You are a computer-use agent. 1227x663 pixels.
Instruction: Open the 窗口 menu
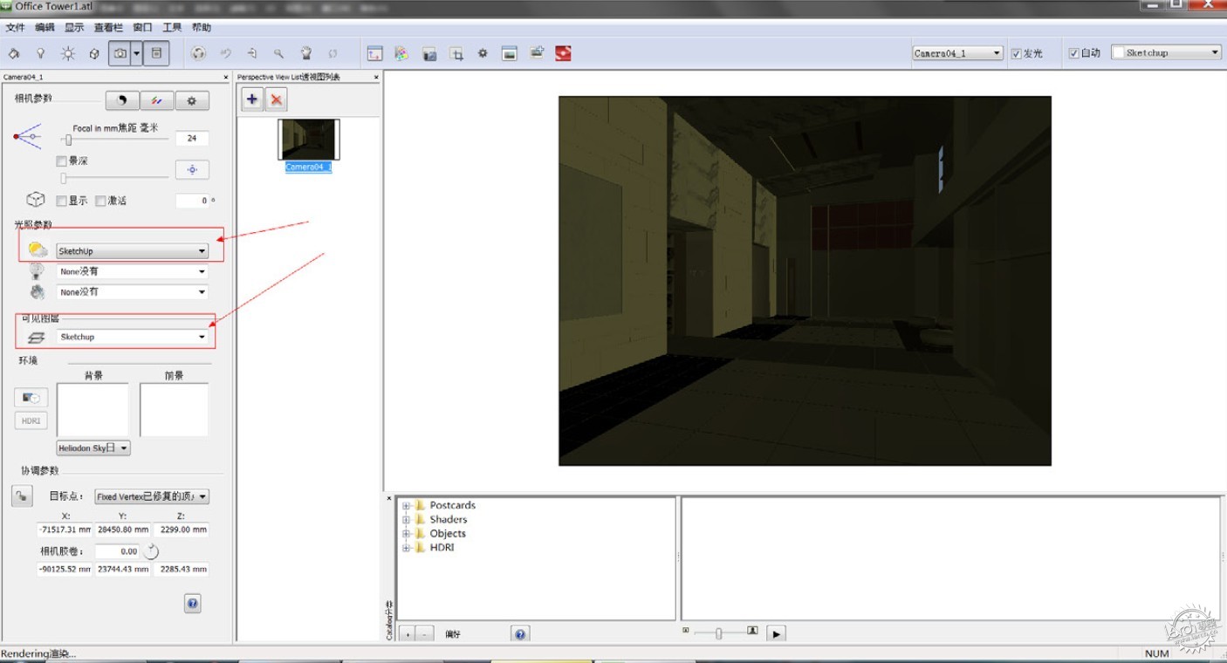[x=142, y=28]
